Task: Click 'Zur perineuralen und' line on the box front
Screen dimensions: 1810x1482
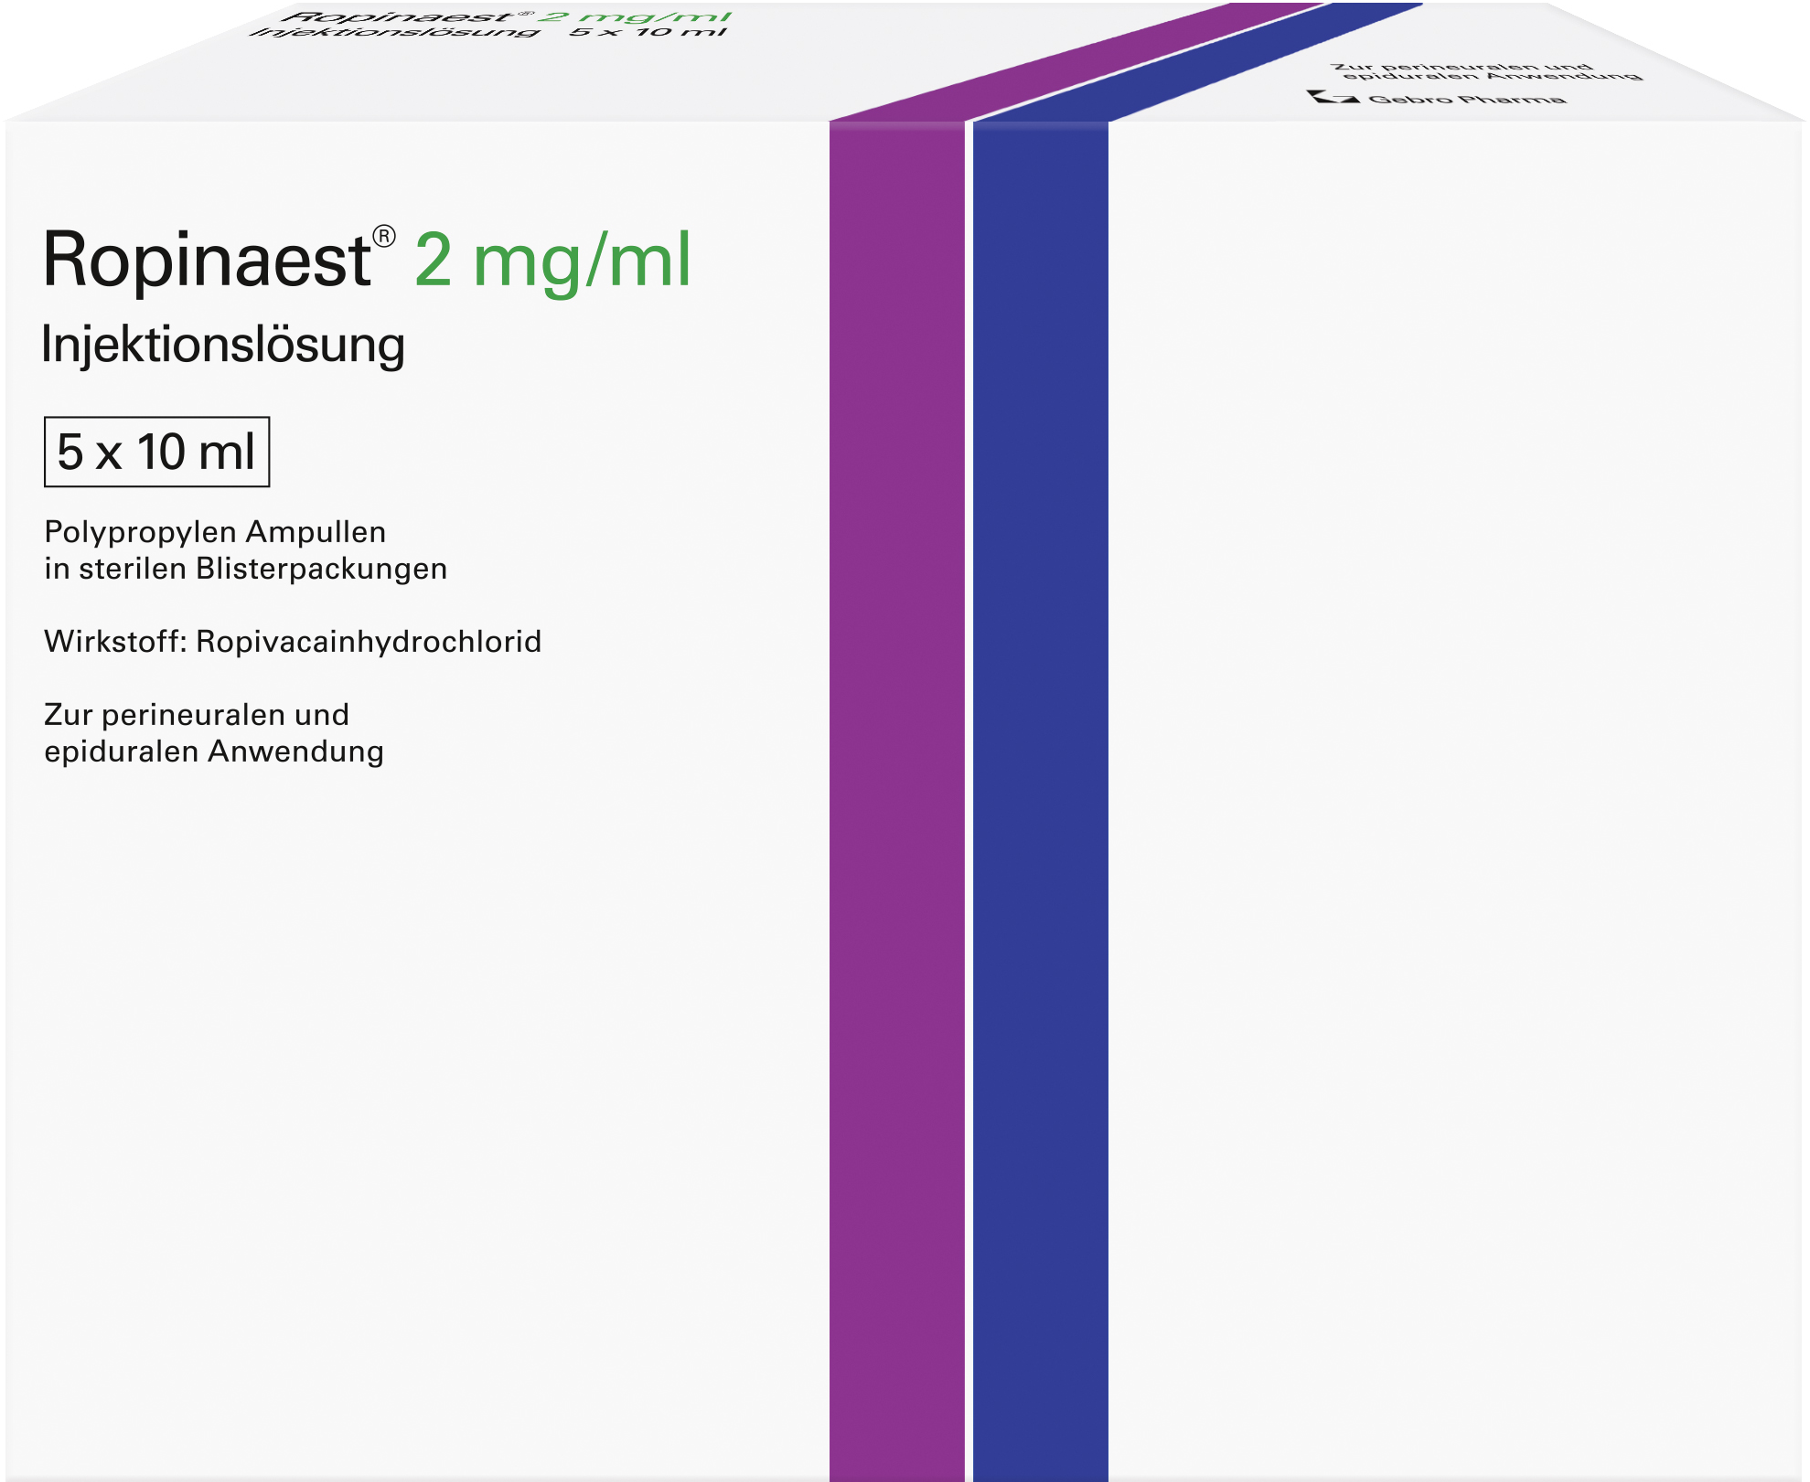Action: pyautogui.click(x=197, y=715)
